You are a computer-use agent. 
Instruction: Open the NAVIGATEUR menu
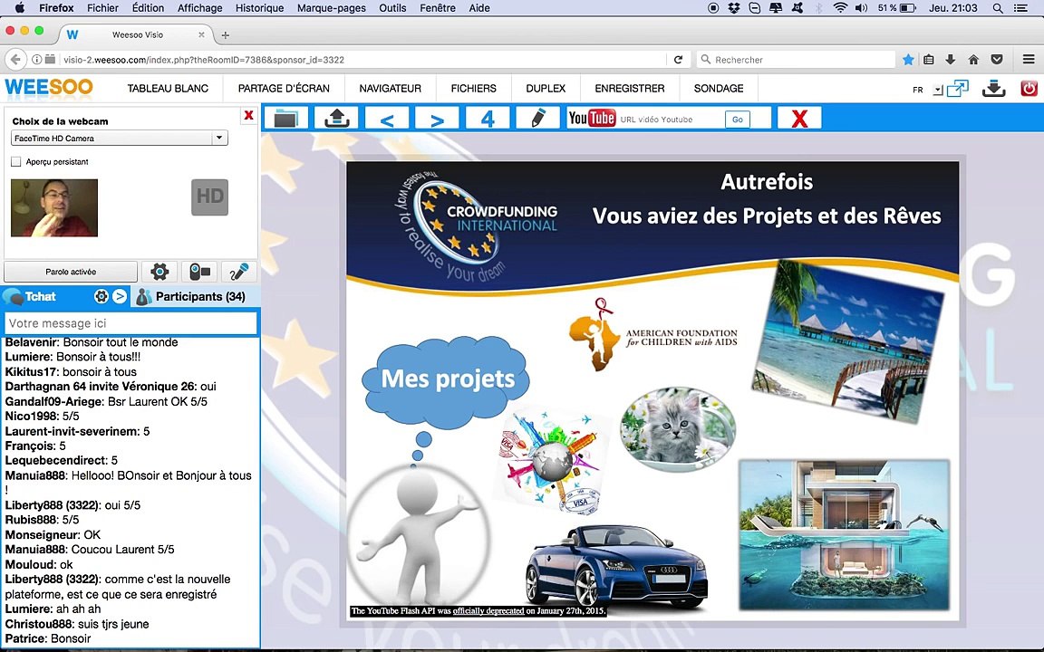tap(391, 89)
